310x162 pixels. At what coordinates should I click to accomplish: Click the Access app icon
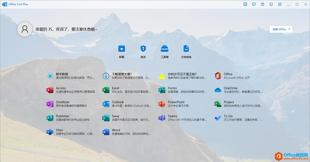pos(50,90)
